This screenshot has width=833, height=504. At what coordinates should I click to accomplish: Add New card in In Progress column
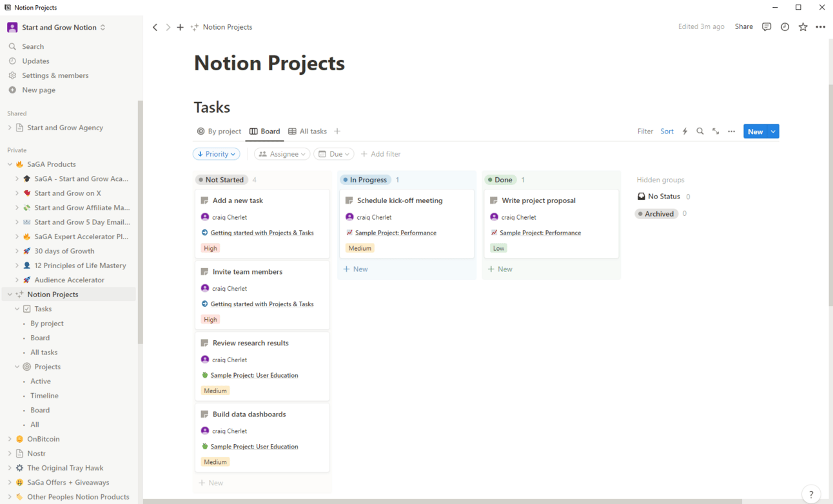(x=355, y=269)
